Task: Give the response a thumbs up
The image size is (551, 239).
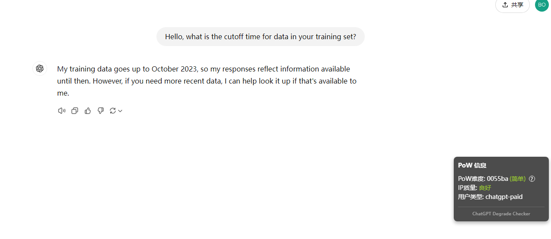Action: (x=88, y=111)
